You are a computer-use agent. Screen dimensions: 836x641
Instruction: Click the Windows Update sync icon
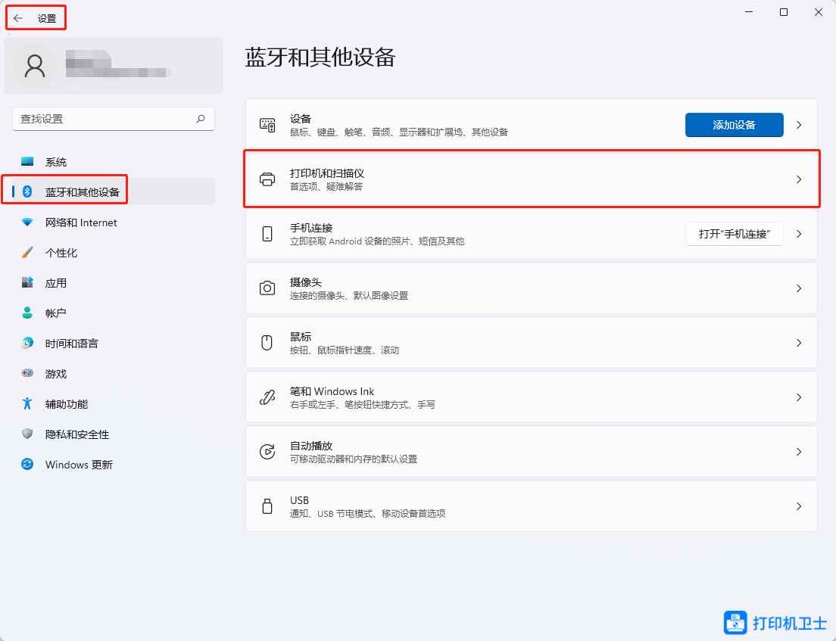pyautogui.click(x=27, y=464)
